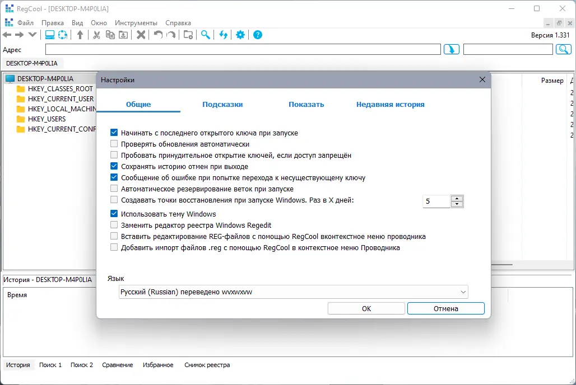
Task: Increase the days value with up spinner
Action: 457,198
